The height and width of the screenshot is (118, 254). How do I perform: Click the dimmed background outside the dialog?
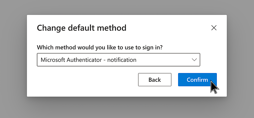click(13, 106)
